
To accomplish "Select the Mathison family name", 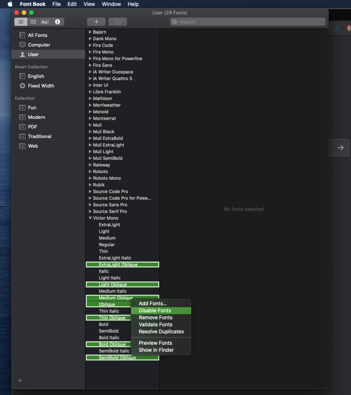I will [x=102, y=99].
